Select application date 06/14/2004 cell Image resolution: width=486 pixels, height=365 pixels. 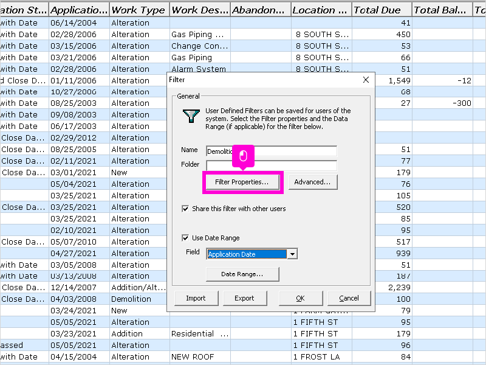coord(79,23)
